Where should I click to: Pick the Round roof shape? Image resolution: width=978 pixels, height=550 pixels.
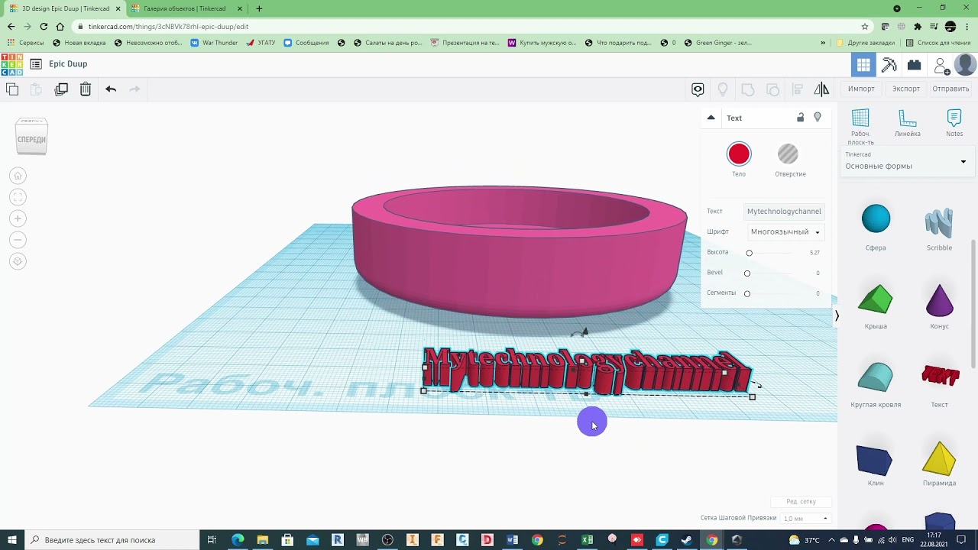coord(876,384)
